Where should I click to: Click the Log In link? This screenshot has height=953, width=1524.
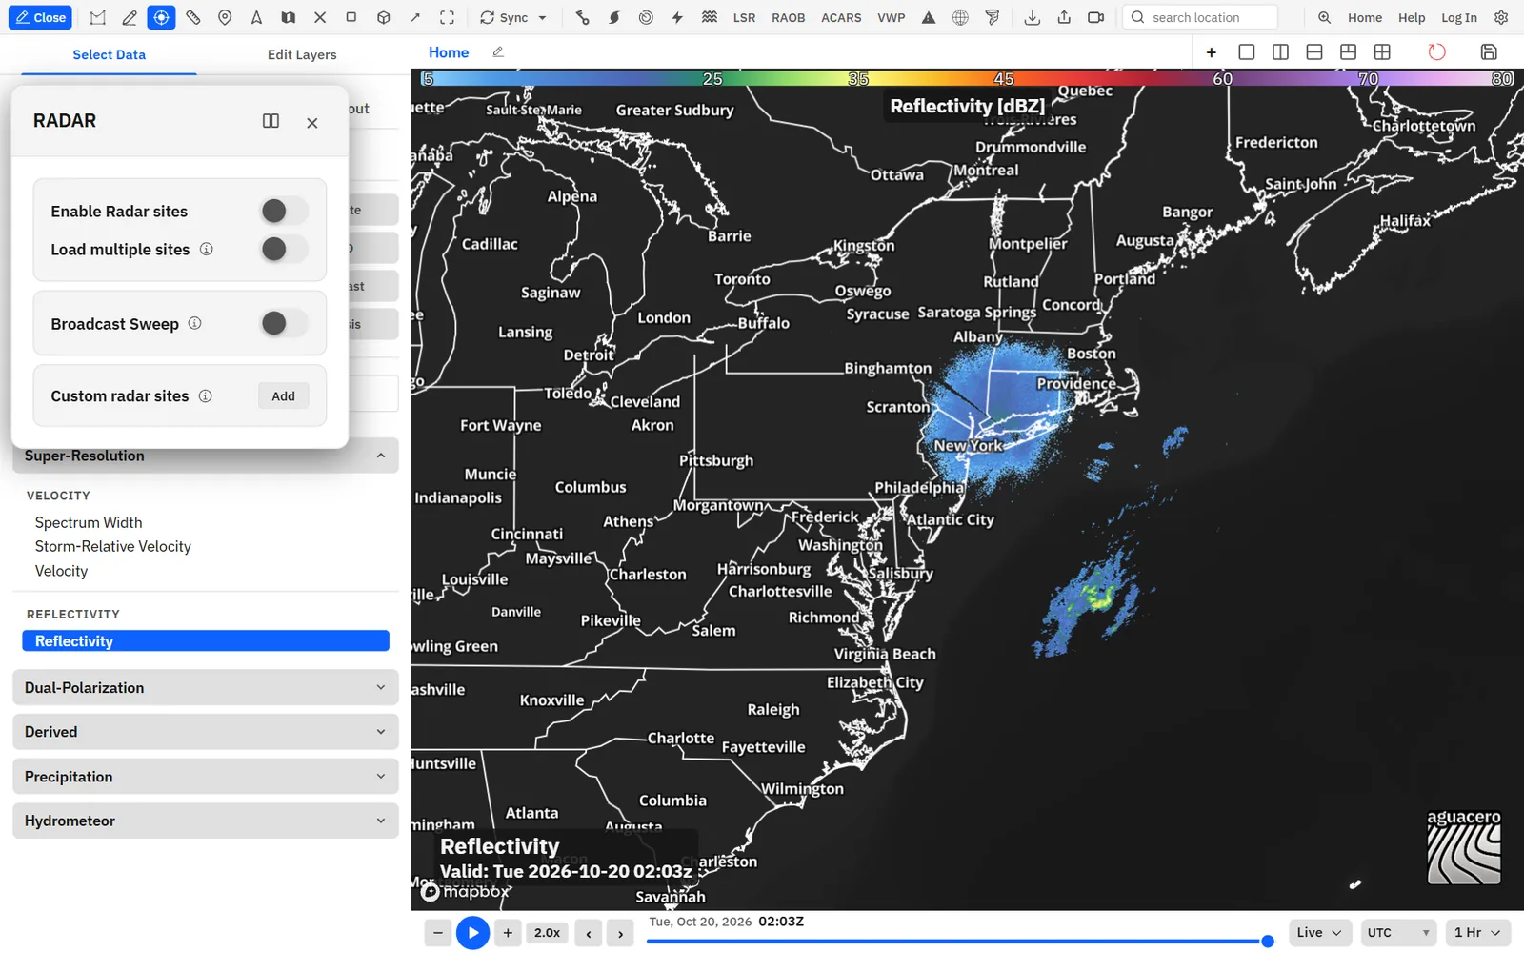1458,17
